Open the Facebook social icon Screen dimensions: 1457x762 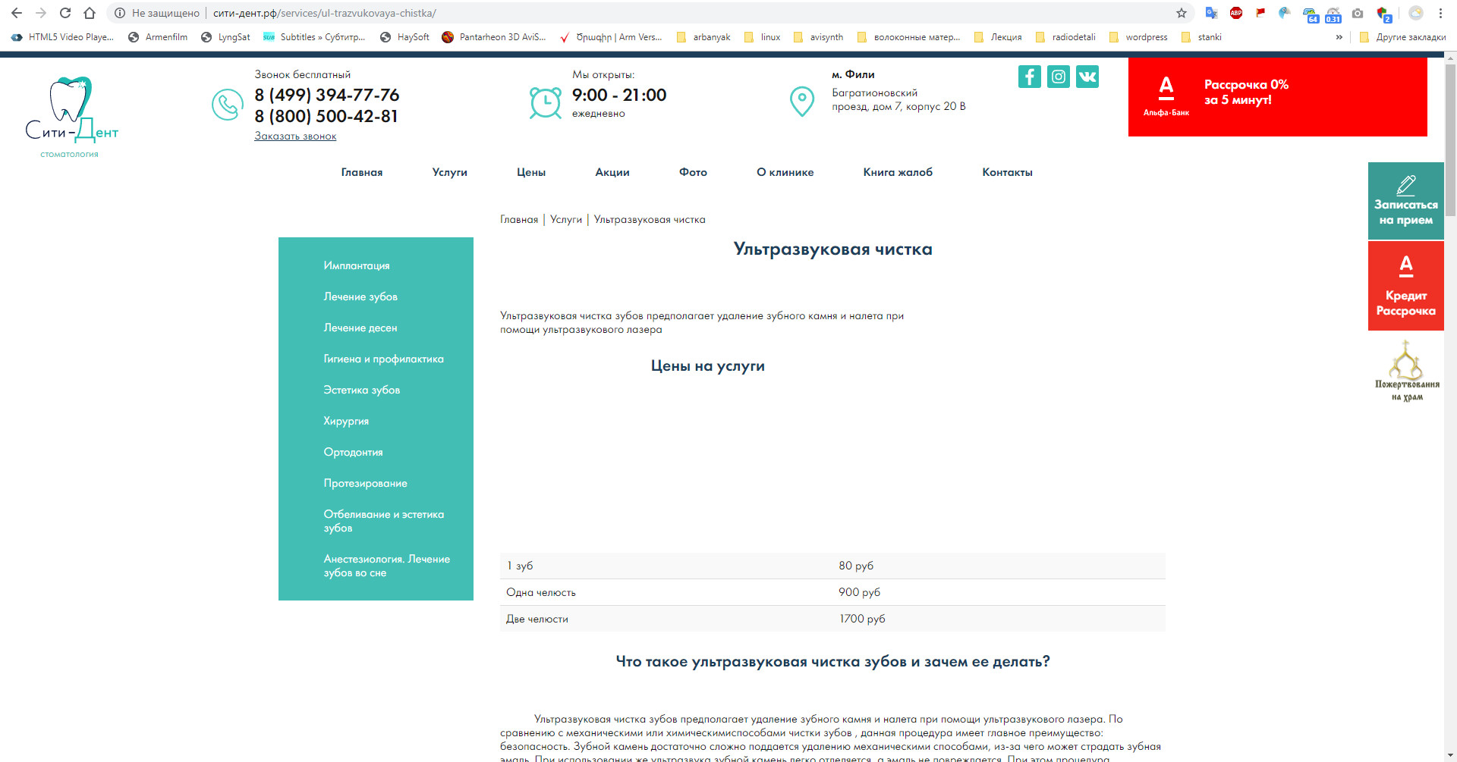(x=1029, y=77)
